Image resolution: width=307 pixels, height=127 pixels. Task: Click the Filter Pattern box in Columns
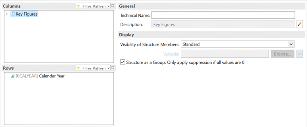point(93,6)
